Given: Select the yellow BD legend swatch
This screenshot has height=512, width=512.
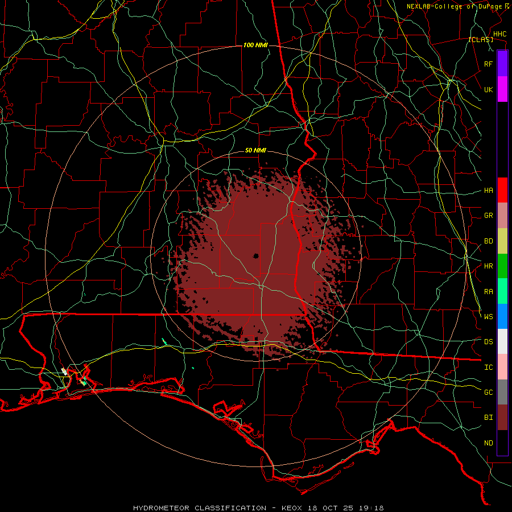Looking at the screenshot, I should pyautogui.click(x=502, y=241).
